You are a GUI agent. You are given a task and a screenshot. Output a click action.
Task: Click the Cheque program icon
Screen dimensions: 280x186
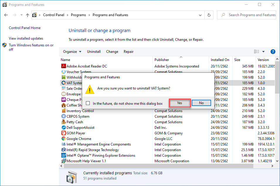pos(63,99)
